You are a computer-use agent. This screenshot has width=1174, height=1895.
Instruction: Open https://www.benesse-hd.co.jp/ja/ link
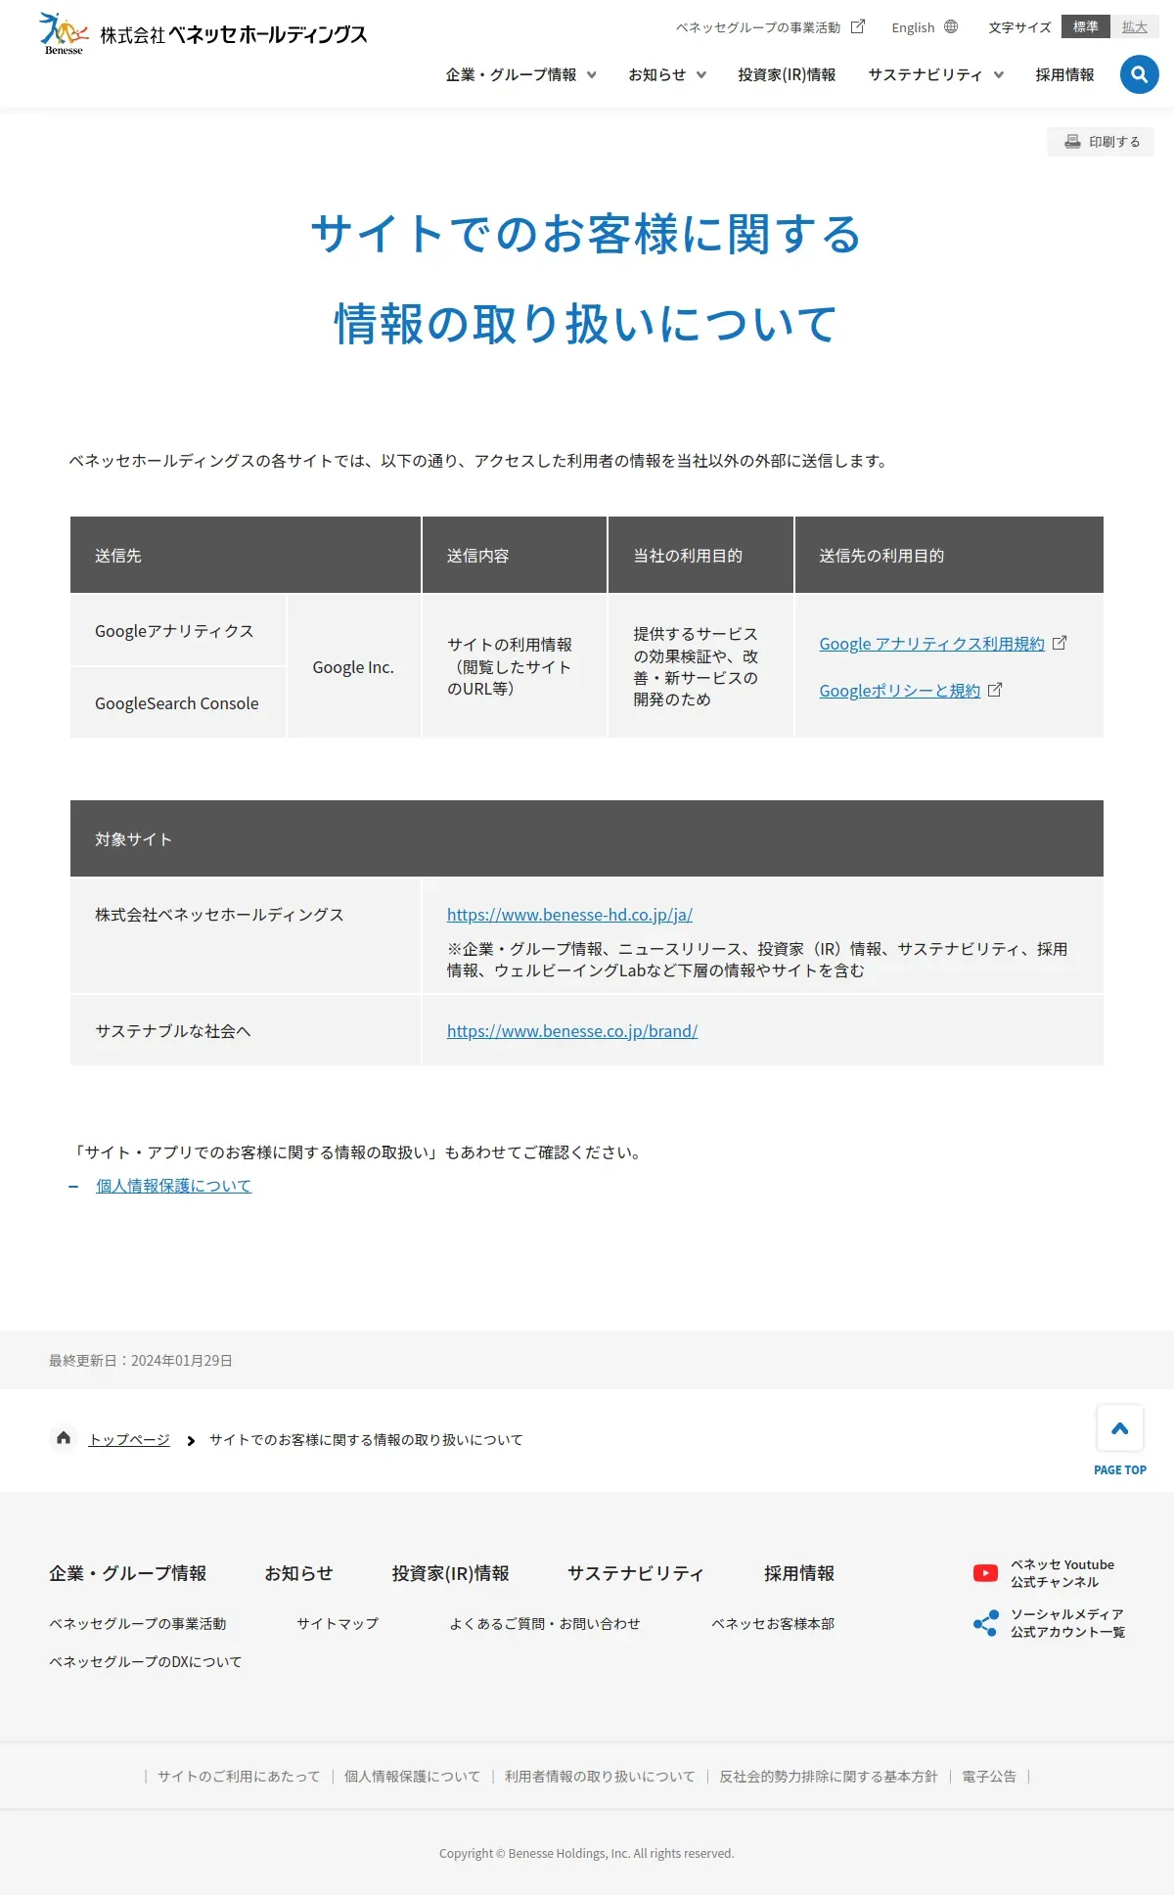pos(569,915)
